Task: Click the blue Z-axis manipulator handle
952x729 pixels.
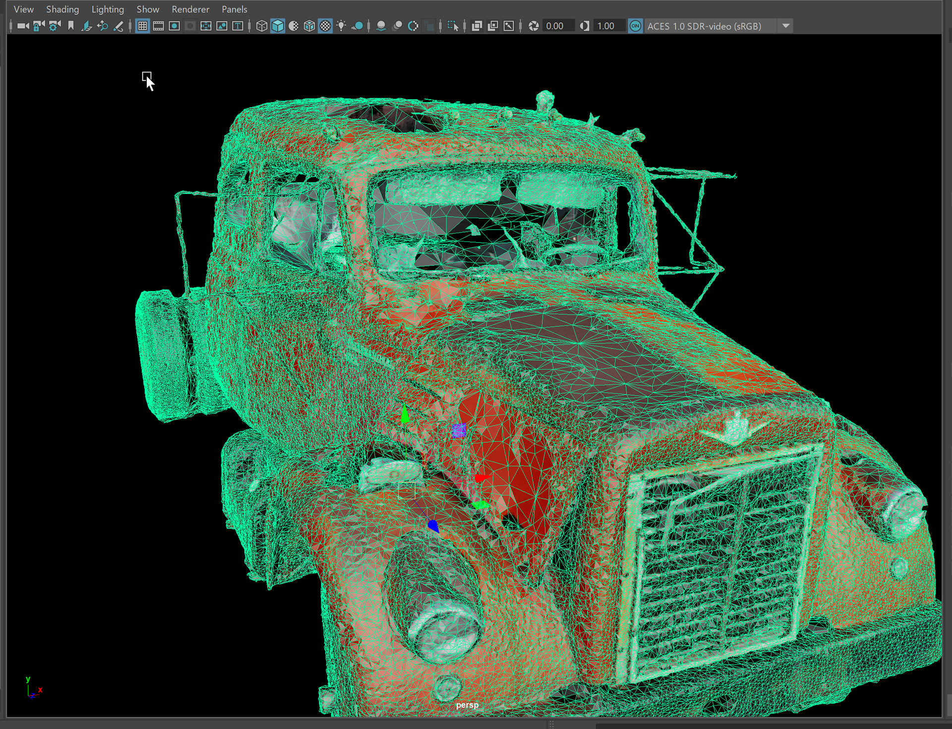Action: [433, 526]
